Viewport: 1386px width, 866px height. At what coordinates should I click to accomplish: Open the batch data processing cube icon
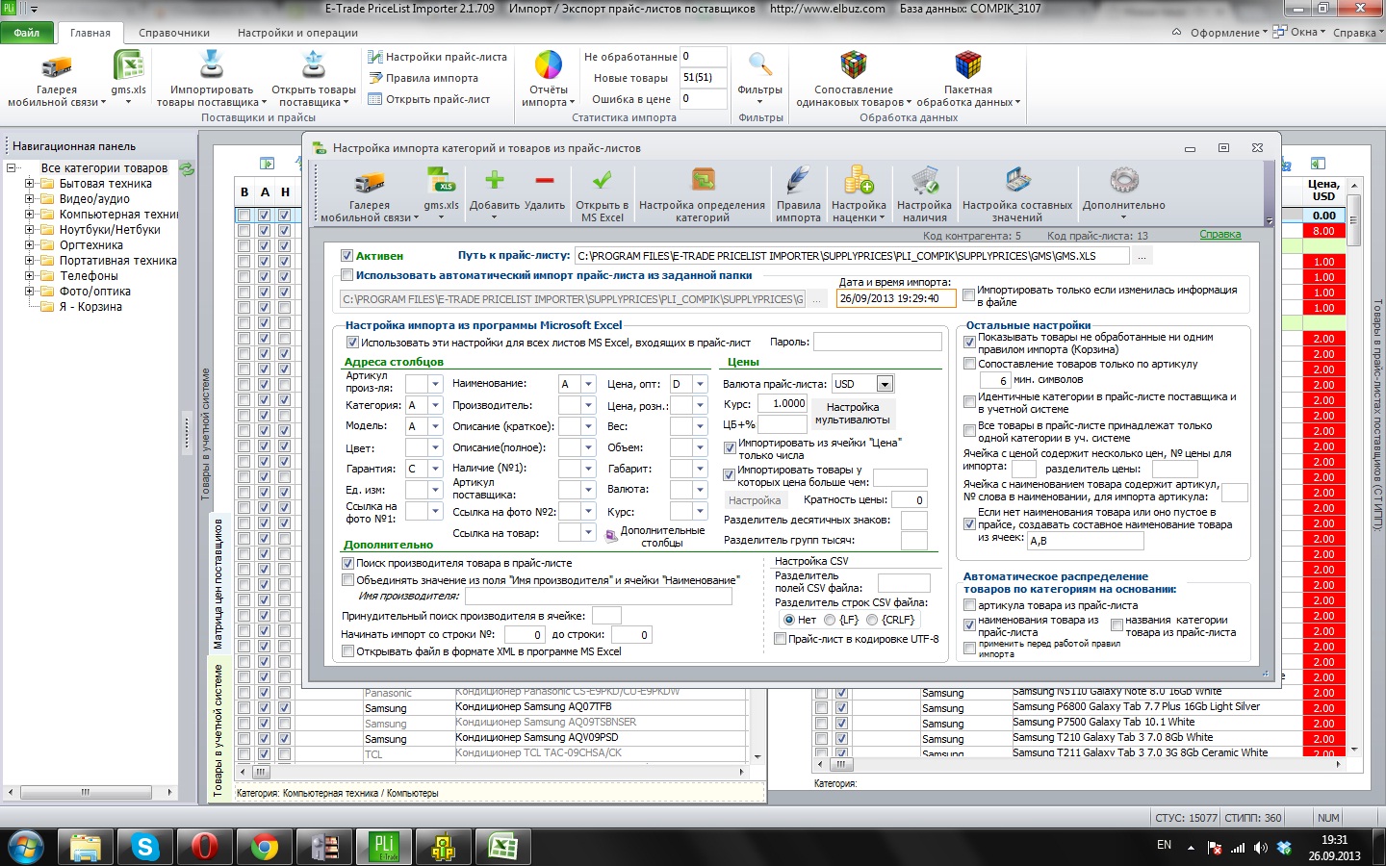click(967, 65)
